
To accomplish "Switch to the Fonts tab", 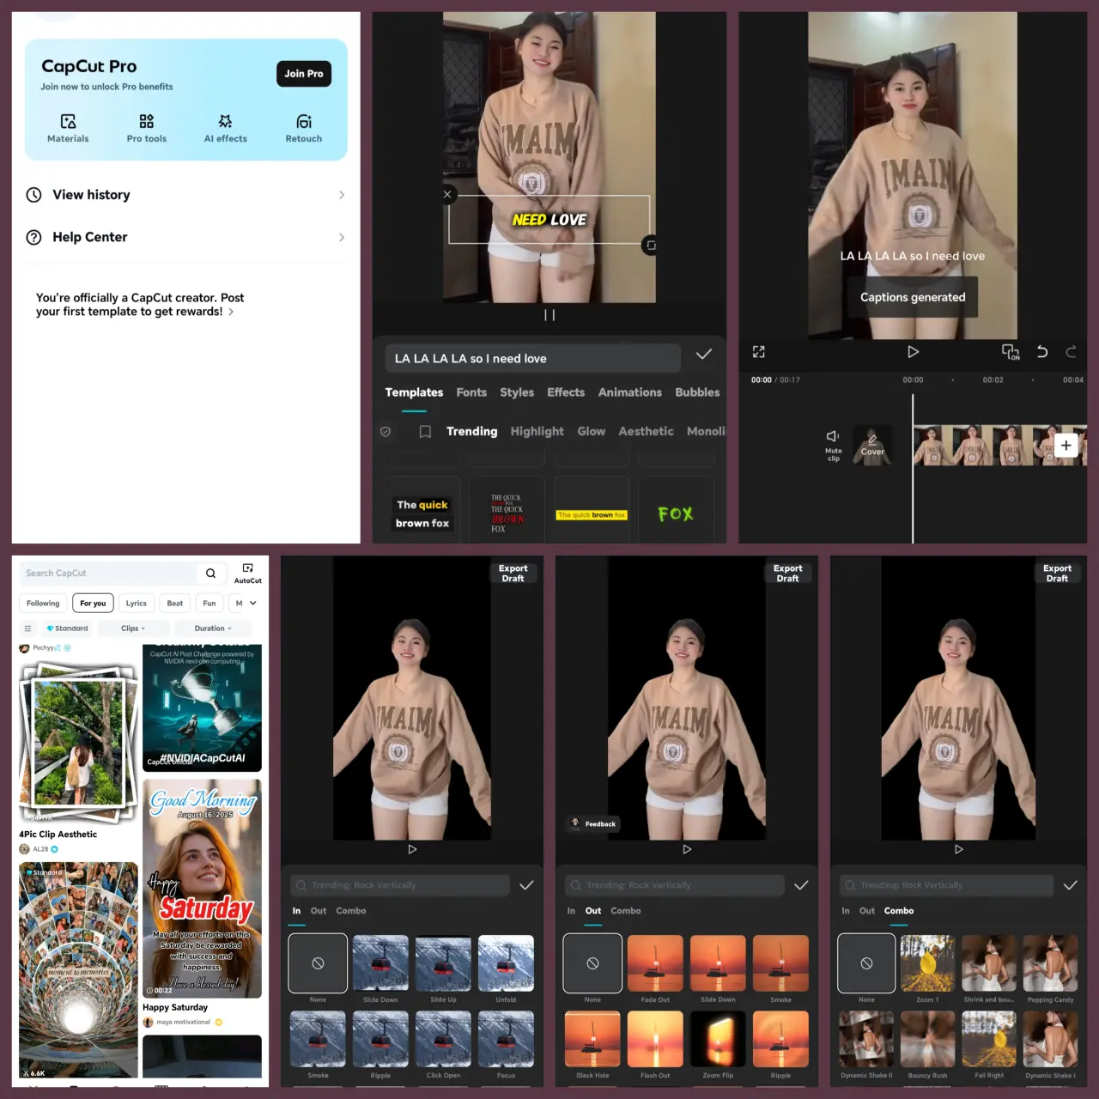I will coord(471,392).
